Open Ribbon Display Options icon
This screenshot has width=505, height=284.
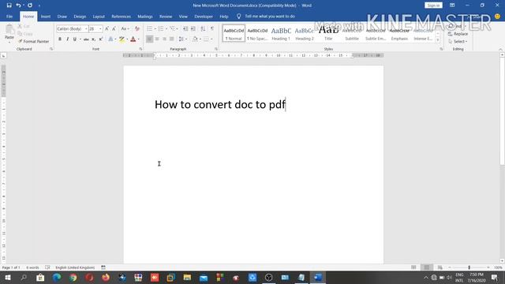pos(452,6)
